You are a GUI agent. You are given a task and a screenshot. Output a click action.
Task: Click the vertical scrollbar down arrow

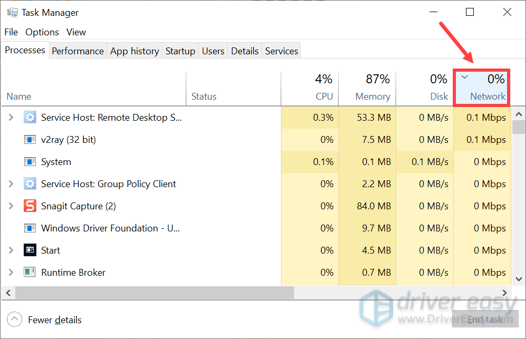(x=519, y=279)
